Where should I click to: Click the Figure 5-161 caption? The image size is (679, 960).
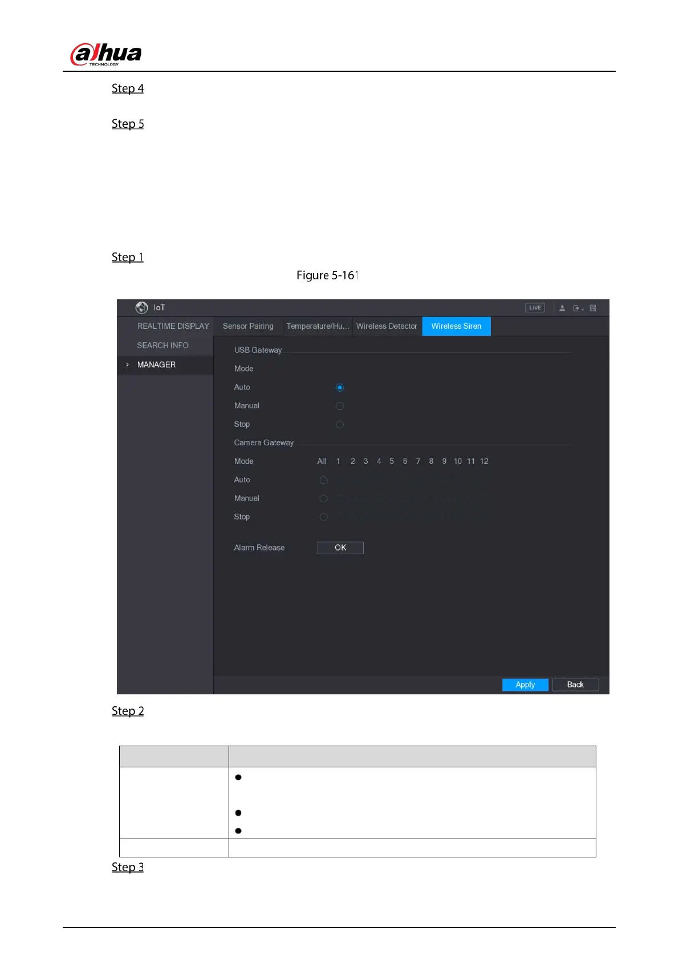(x=327, y=275)
